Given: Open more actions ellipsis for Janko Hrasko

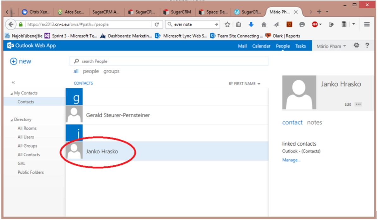Looking at the screenshot, I should click(x=358, y=104).
